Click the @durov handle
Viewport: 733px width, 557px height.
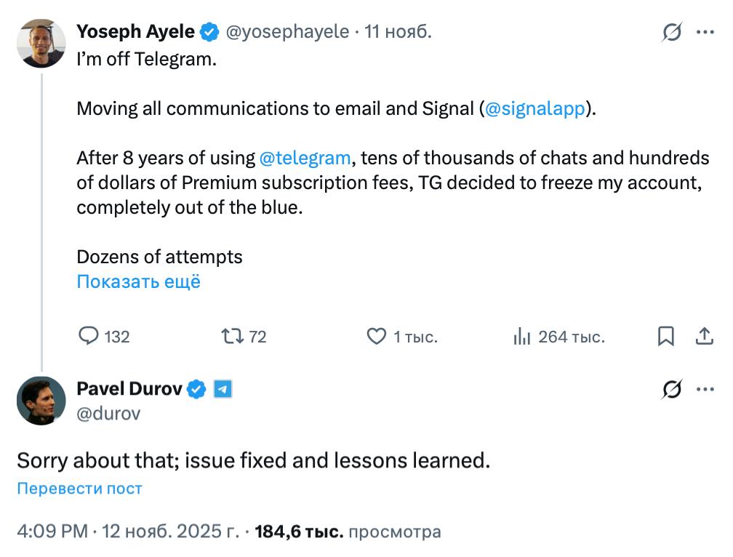click(108, 413)
